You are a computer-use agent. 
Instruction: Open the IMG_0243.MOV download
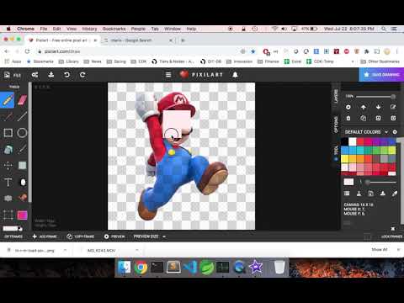(x=101, y=250)
